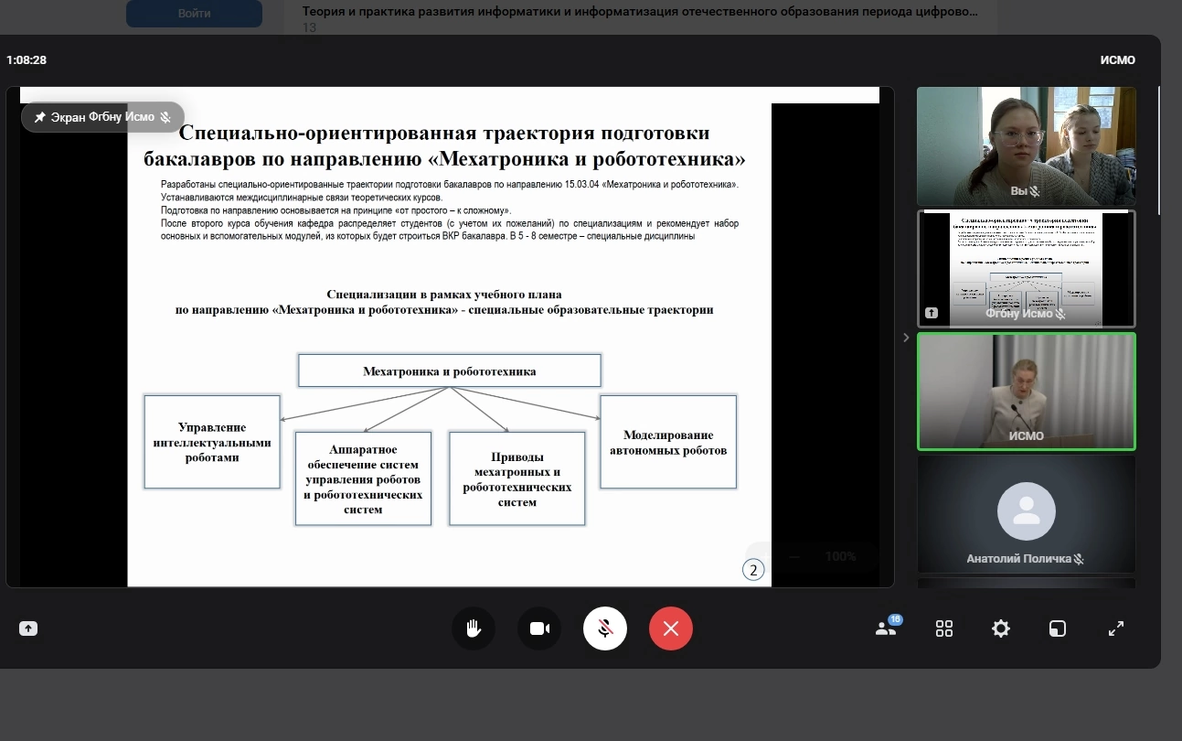Click Моделирование автономных роботов box

(667, 442)
